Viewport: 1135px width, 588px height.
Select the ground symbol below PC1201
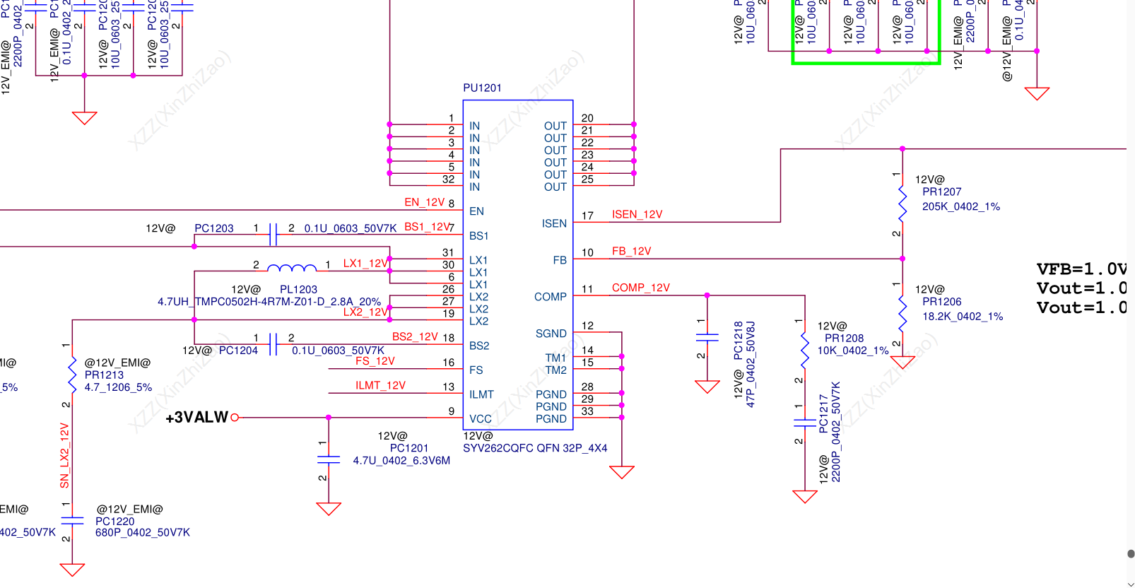tap(329, 509)
